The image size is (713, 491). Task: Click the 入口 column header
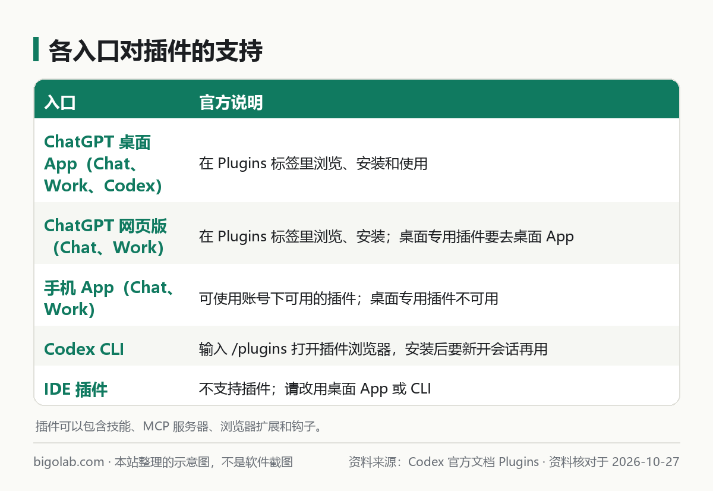click(60, 103)
